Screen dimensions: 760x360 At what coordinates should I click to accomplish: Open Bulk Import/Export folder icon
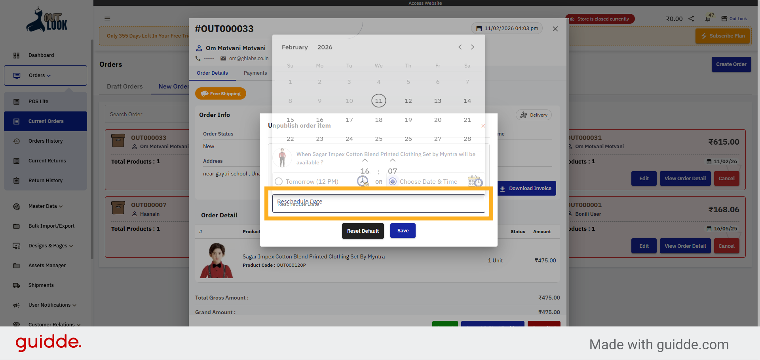[x=16, y=226]
